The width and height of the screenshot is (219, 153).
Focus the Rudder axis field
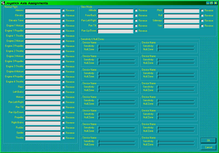[43, 128]
